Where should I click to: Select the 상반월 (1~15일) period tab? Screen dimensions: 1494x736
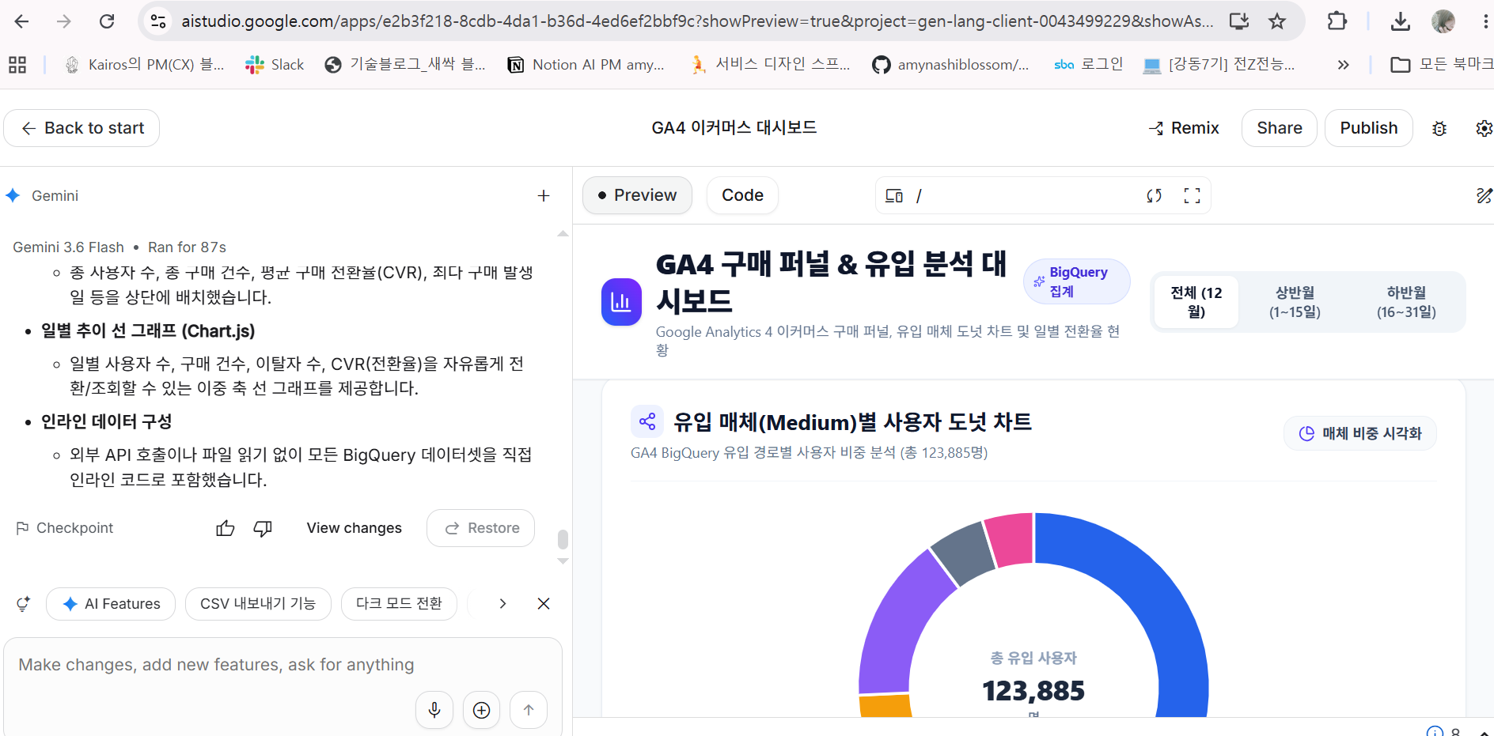[x=1295, y=302]
